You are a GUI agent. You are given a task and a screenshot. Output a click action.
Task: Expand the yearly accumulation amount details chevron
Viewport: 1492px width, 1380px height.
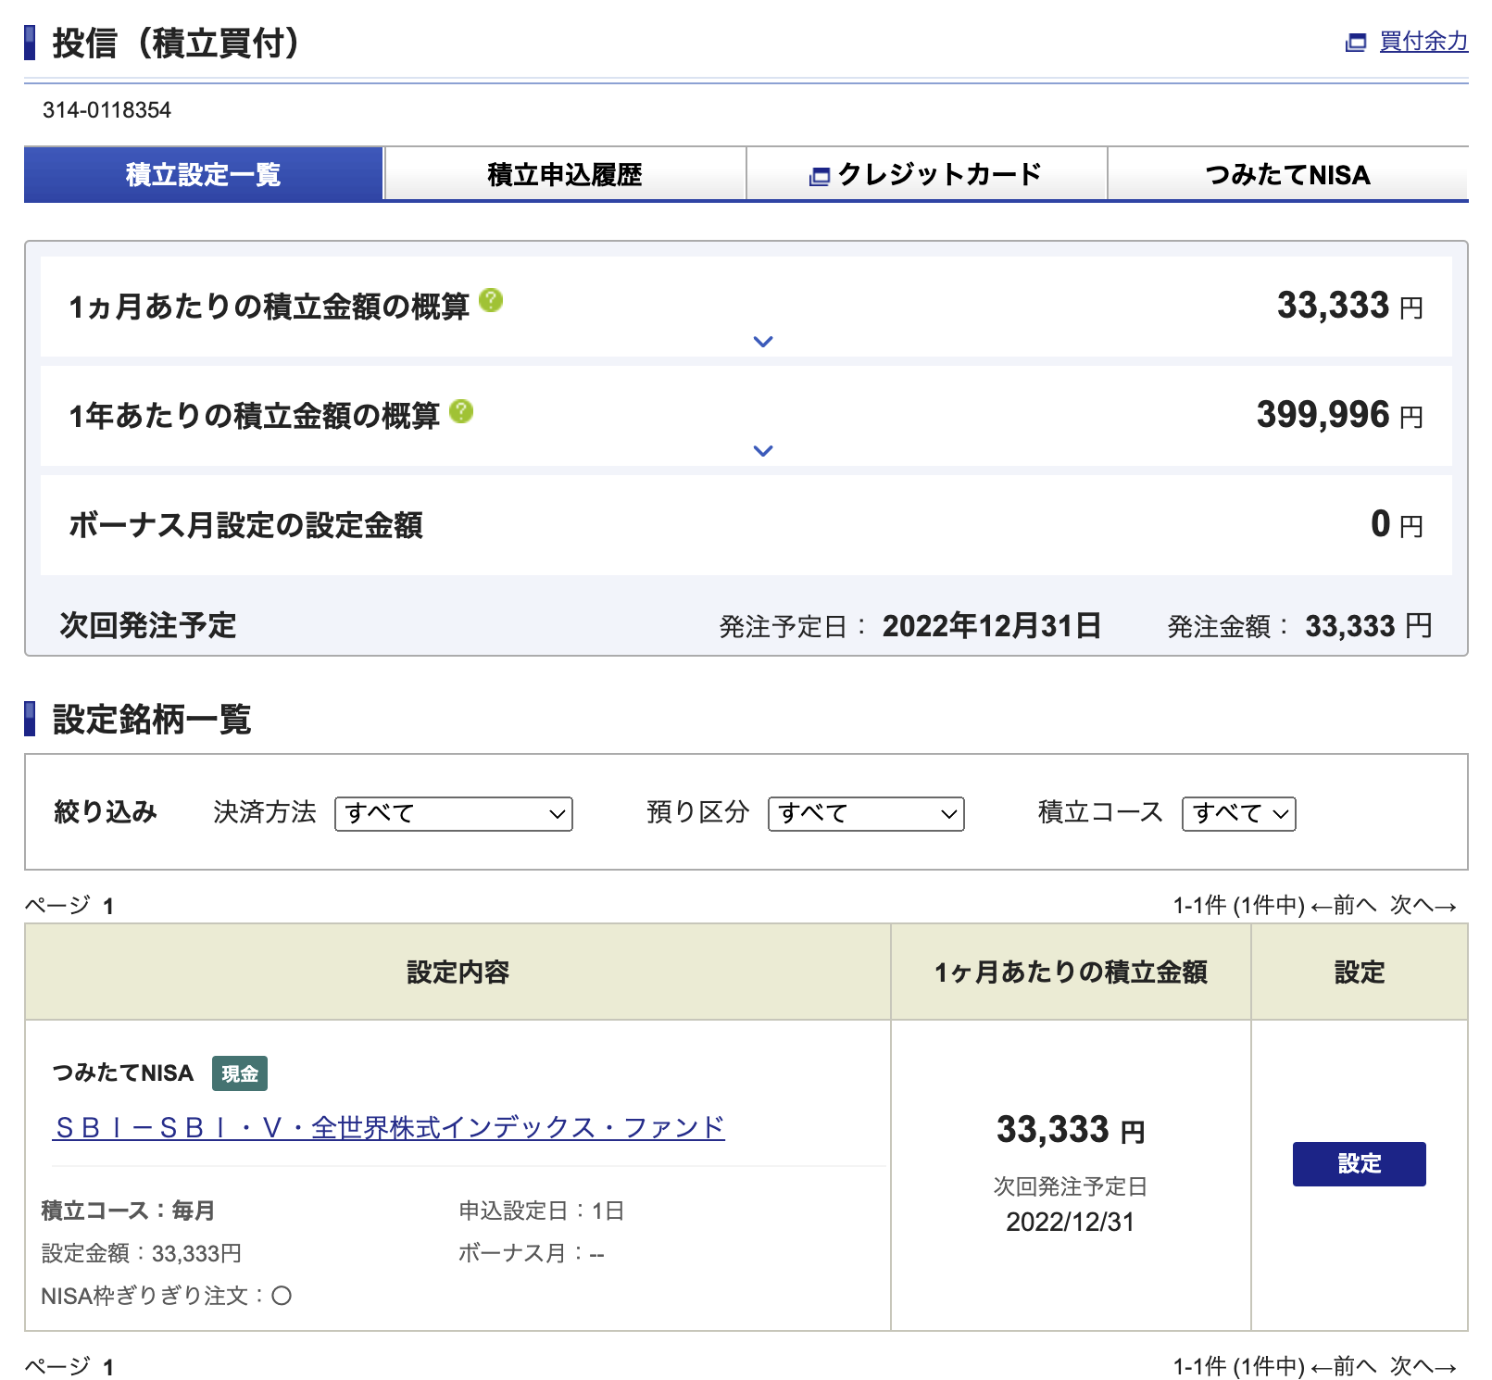[x=763, y=451]
